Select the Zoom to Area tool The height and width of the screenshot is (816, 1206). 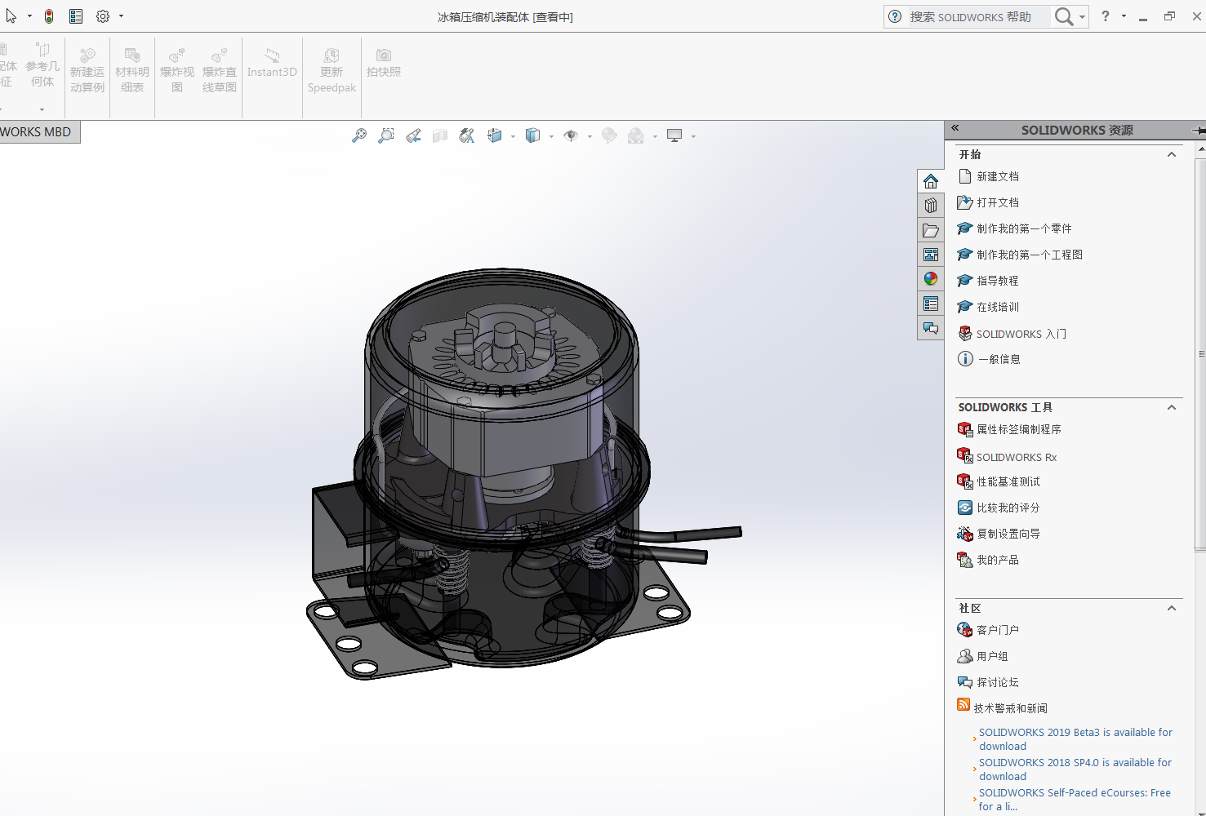click(386, 136)
